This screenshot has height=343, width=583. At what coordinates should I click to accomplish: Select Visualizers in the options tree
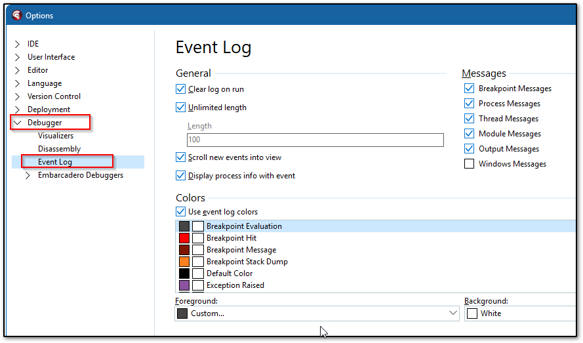56,136
